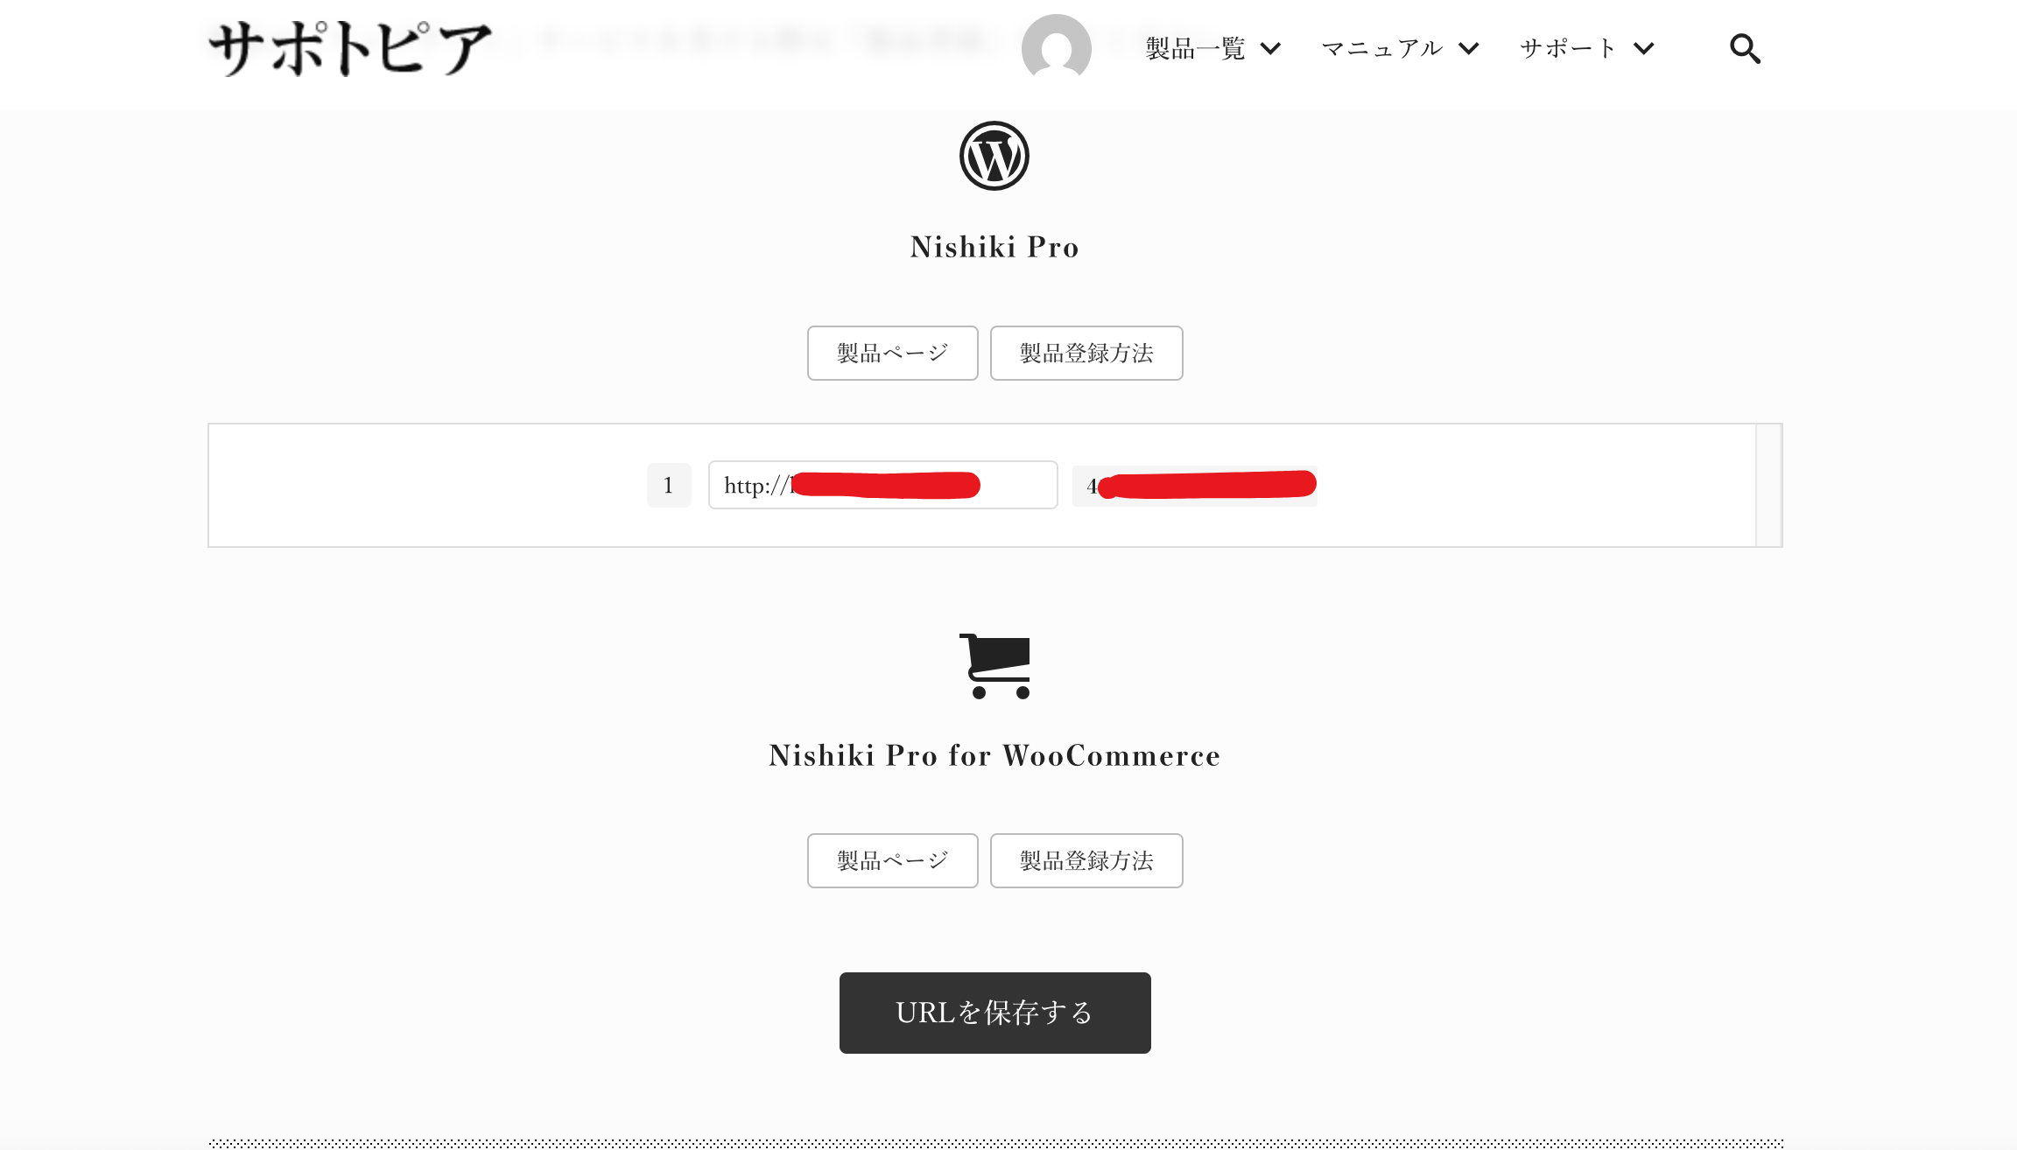
Task: Open WooCommerce 製品ページ button
Action: 892,860
